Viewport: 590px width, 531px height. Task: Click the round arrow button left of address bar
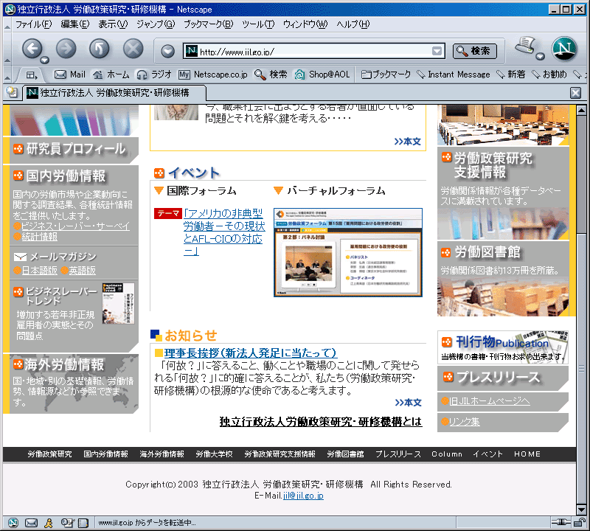(x=168, y=51)
